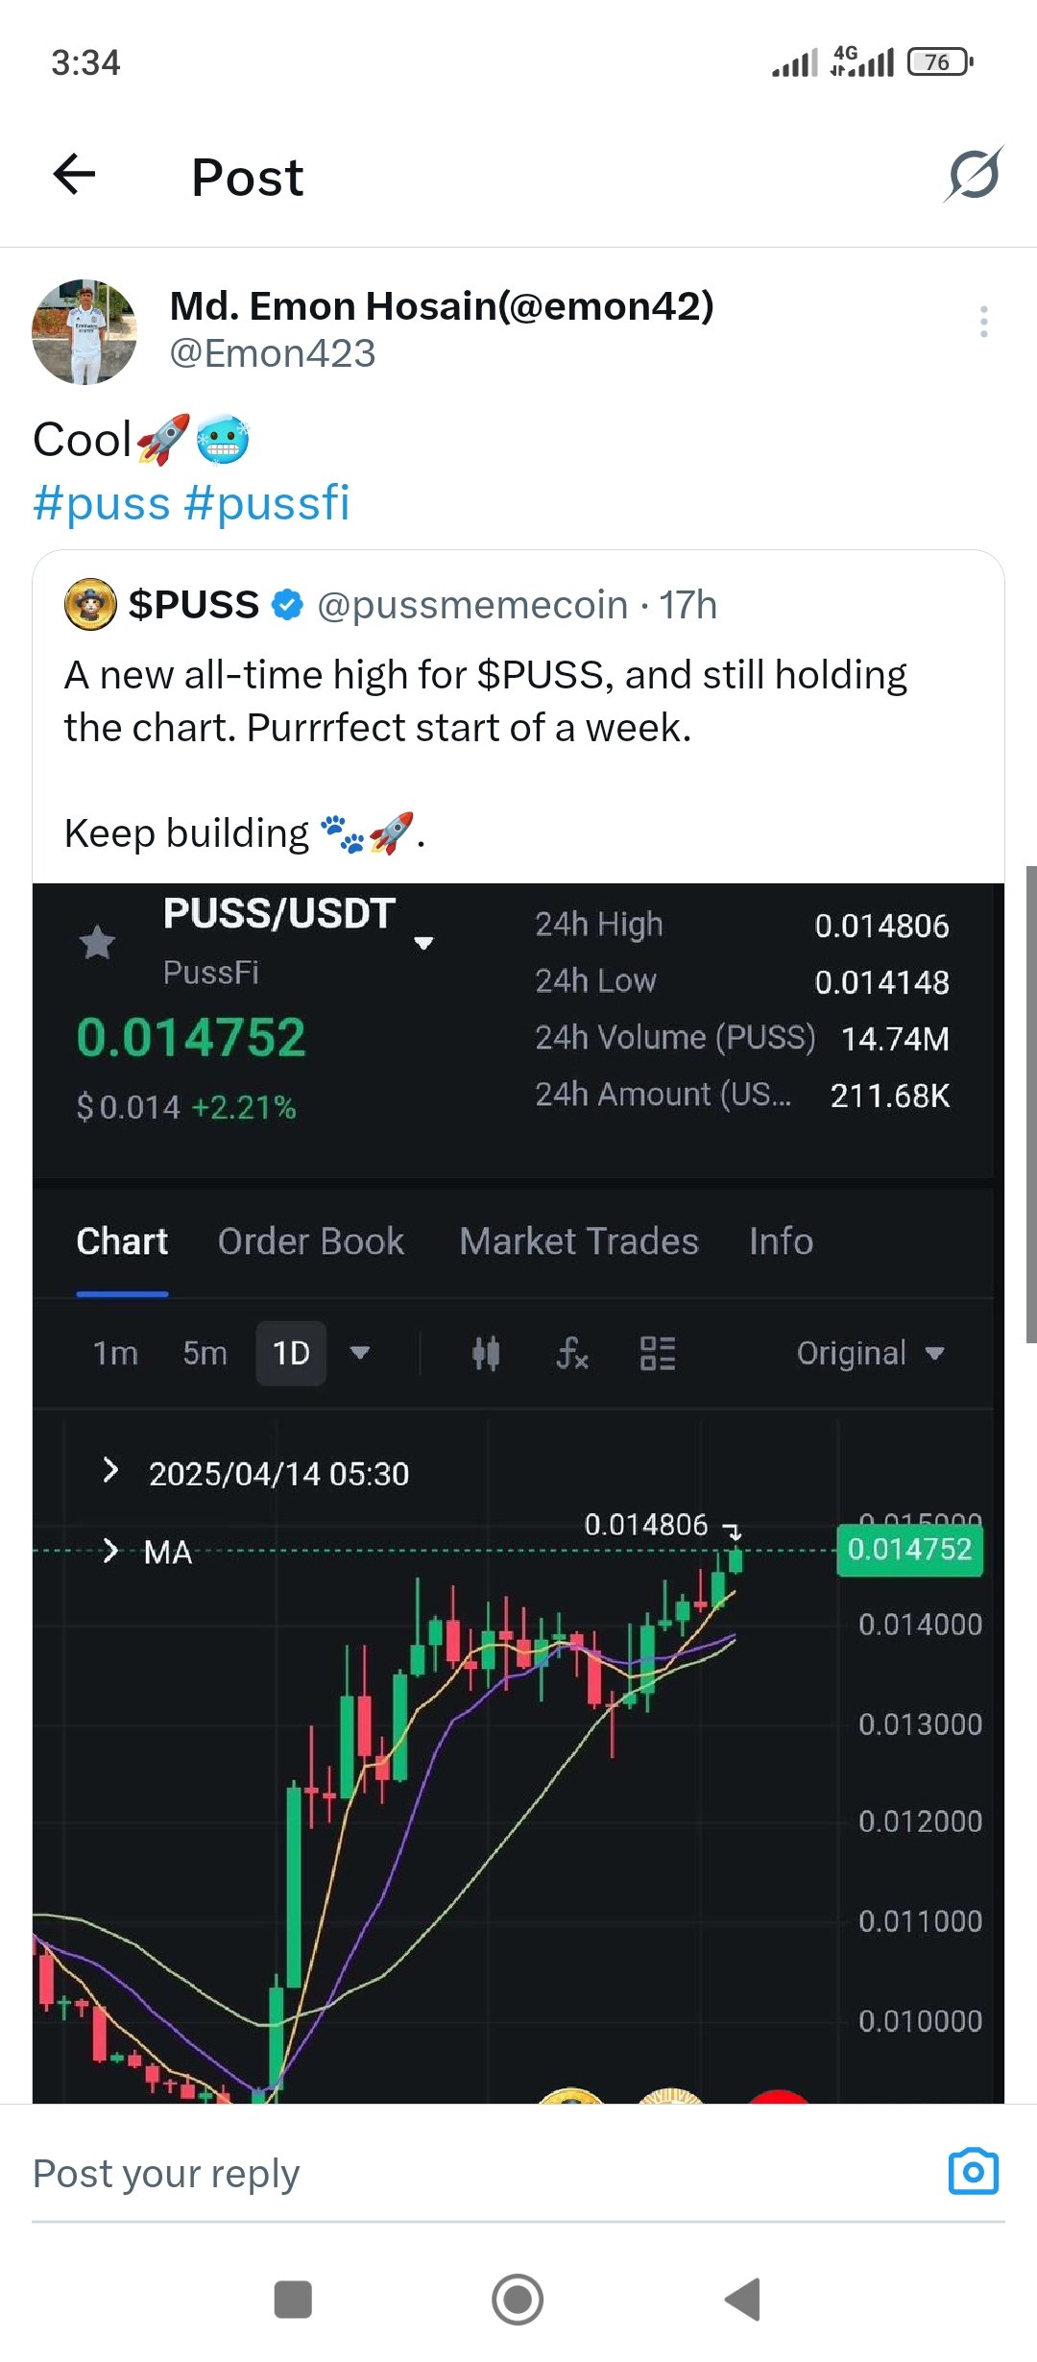Image resolution: width=1037 pixels, height=2362 pixels.
Task: Open the timeframe dropdown next to 1D
Action: coord(360,1353)
